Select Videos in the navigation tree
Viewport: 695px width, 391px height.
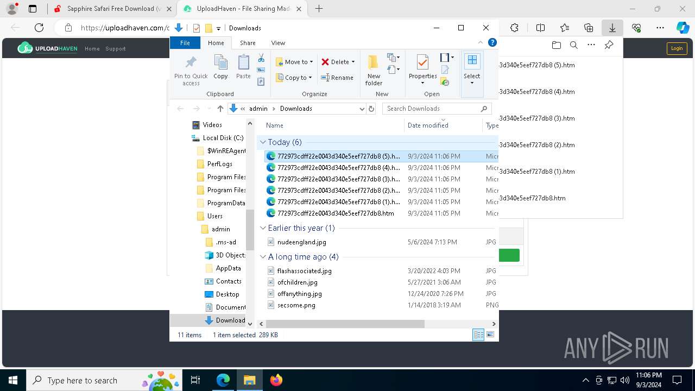coord(212,125)
